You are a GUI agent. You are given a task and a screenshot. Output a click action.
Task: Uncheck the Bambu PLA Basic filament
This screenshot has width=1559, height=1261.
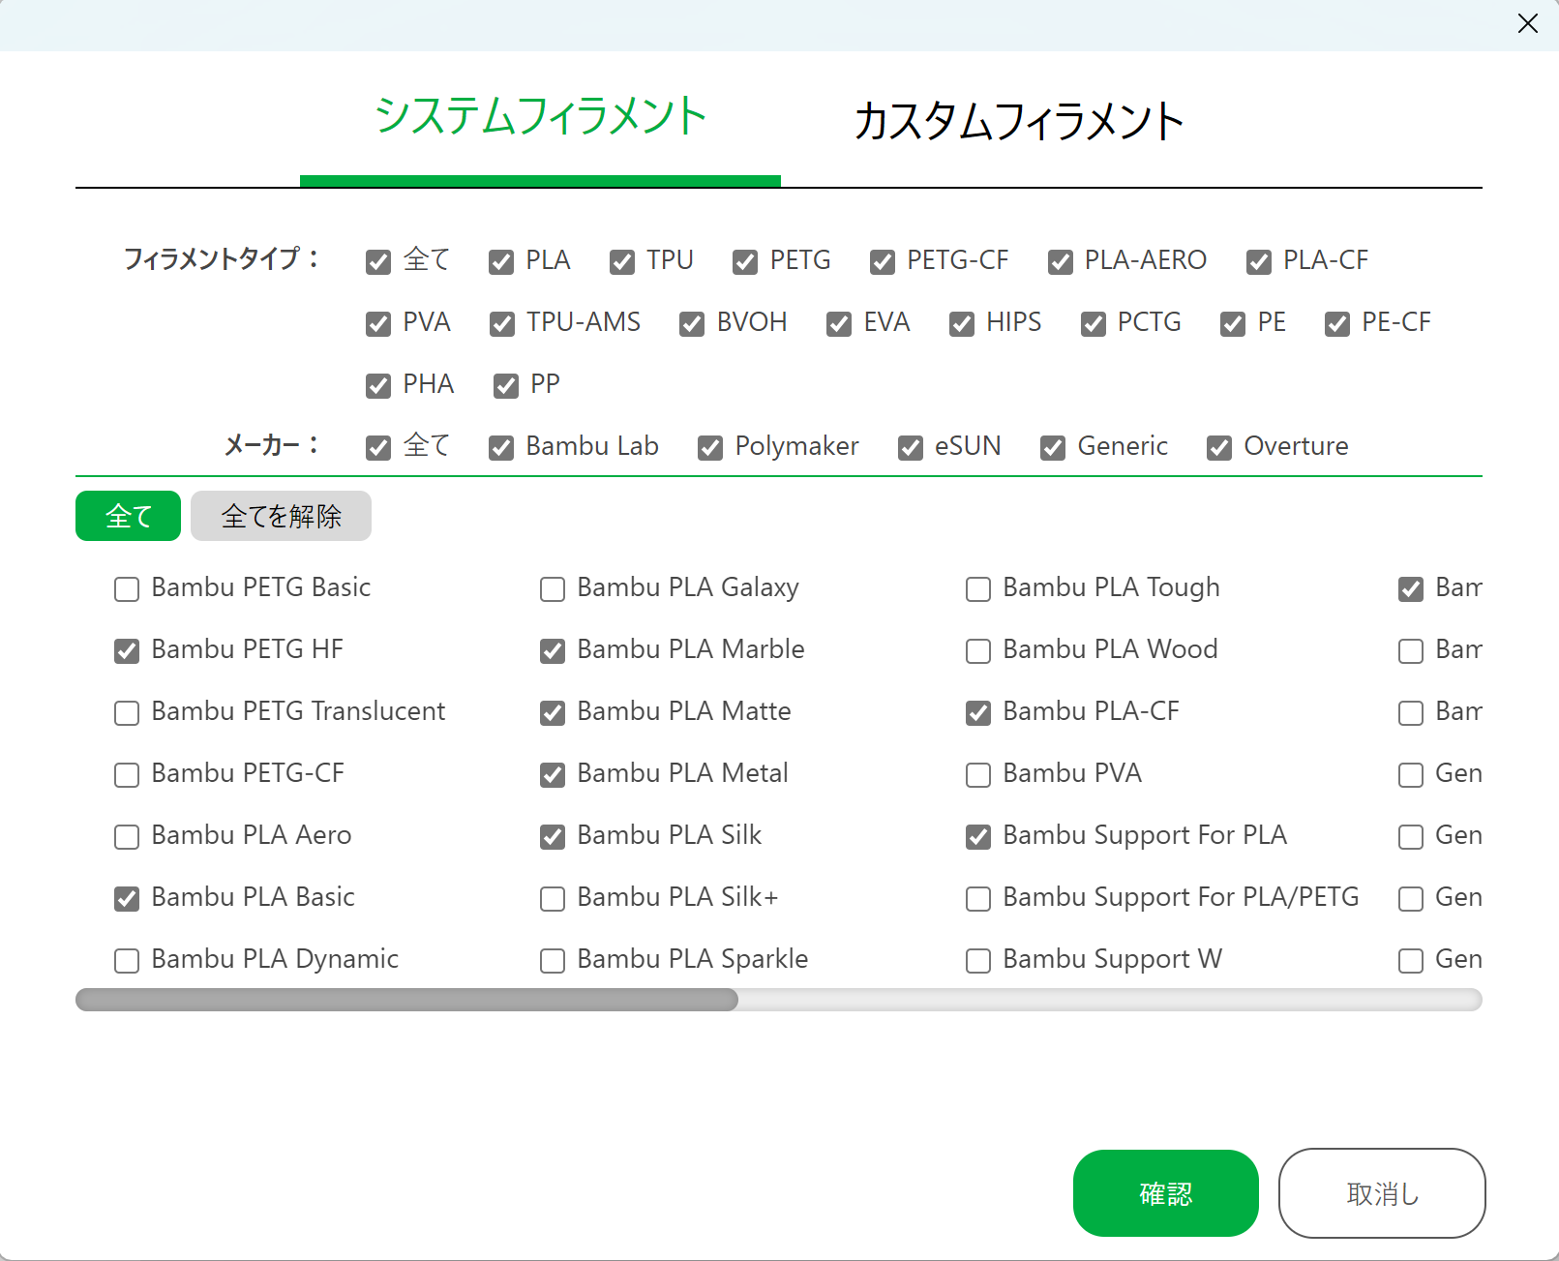click(x=127, y=898)
